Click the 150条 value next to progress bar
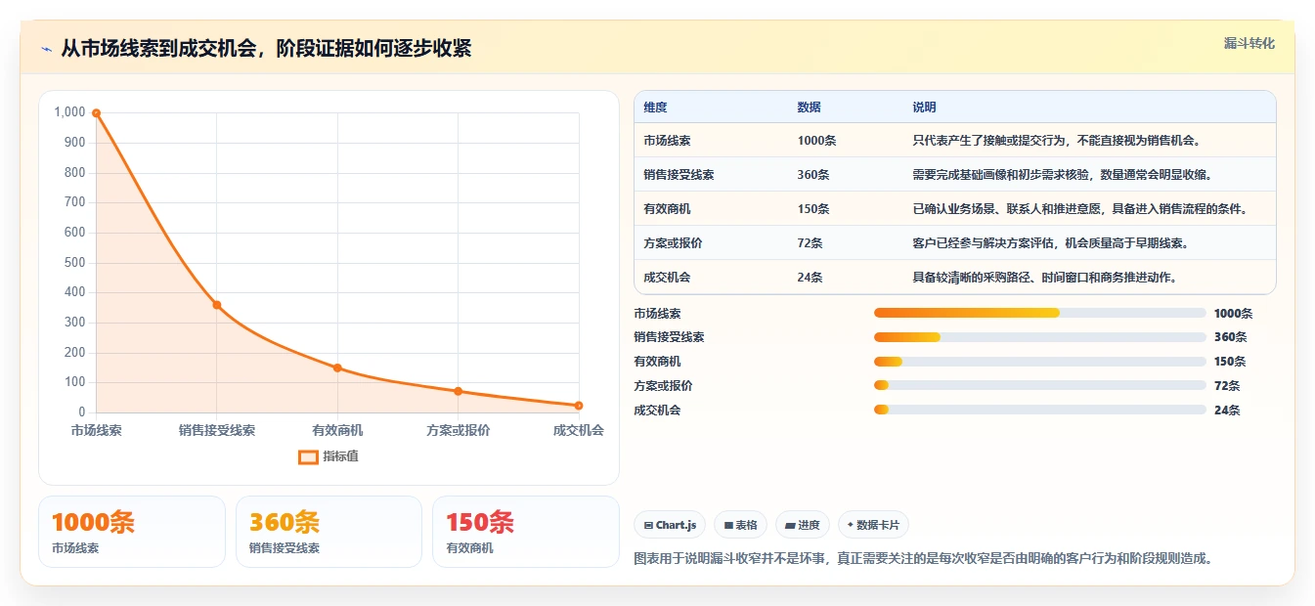Viewport: 1315px width, 606px height. [1230, 362]
